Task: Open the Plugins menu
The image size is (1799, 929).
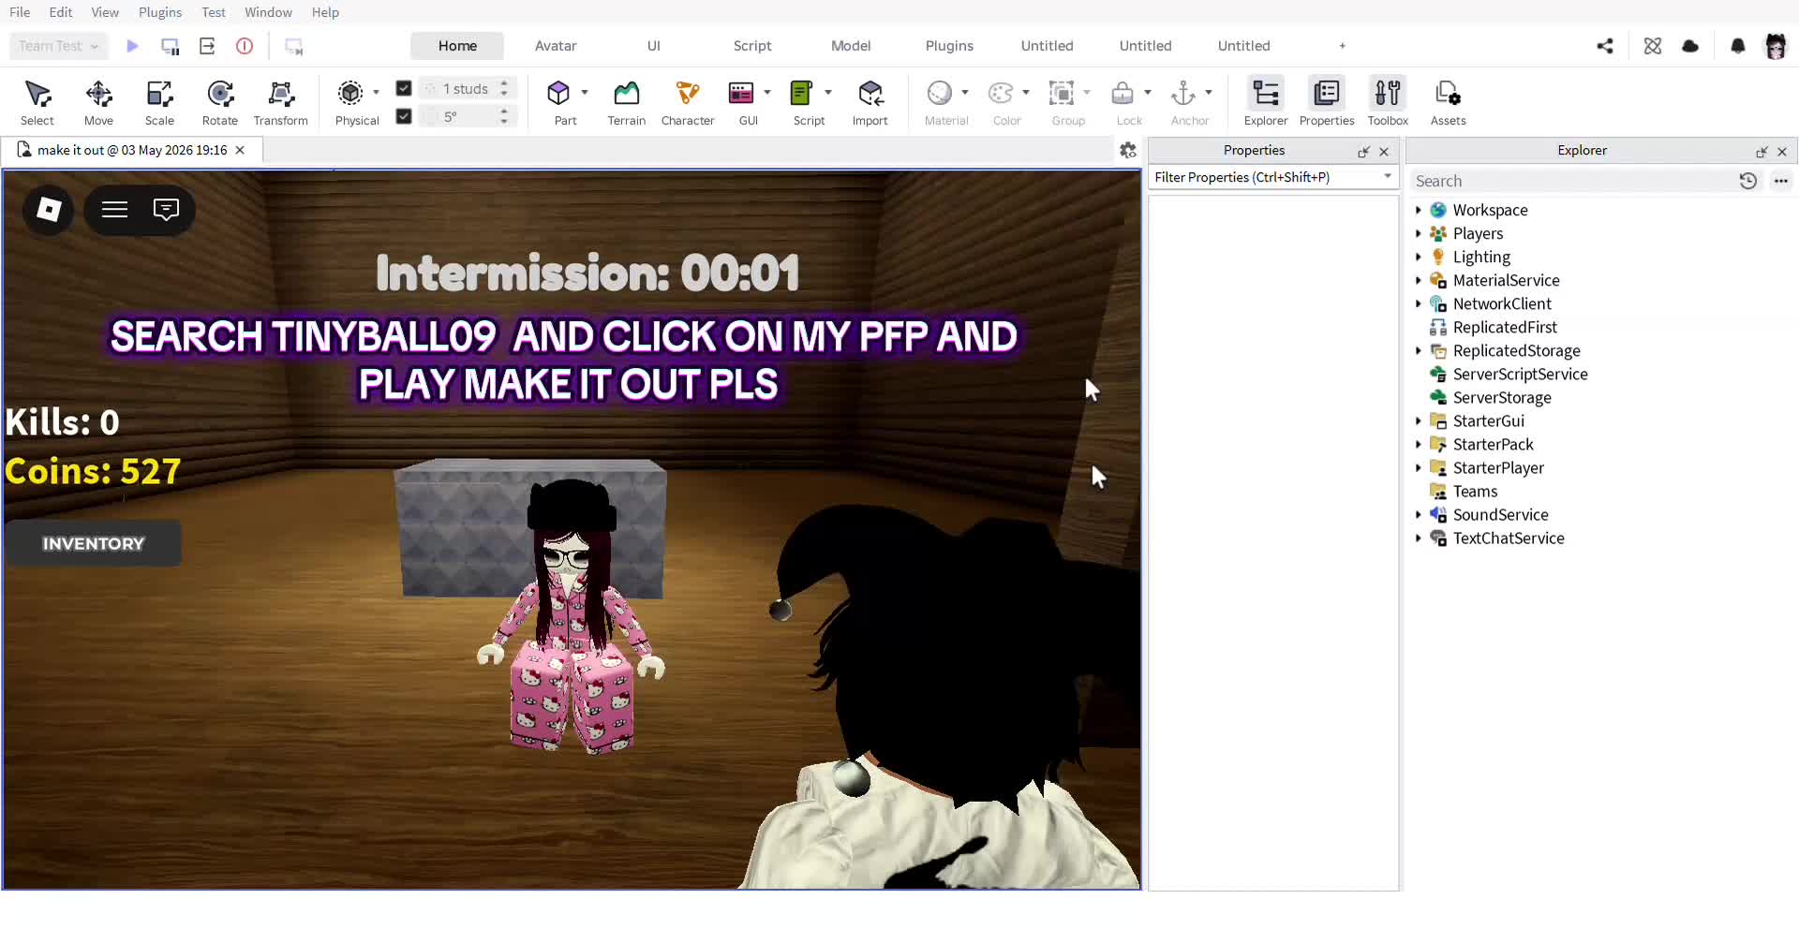Action: coord(160,12)
